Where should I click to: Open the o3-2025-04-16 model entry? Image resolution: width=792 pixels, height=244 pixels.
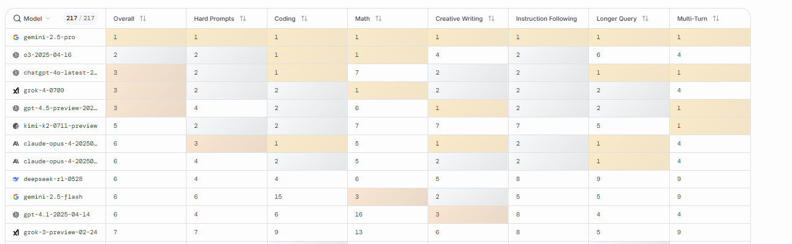tap(47, 55)
